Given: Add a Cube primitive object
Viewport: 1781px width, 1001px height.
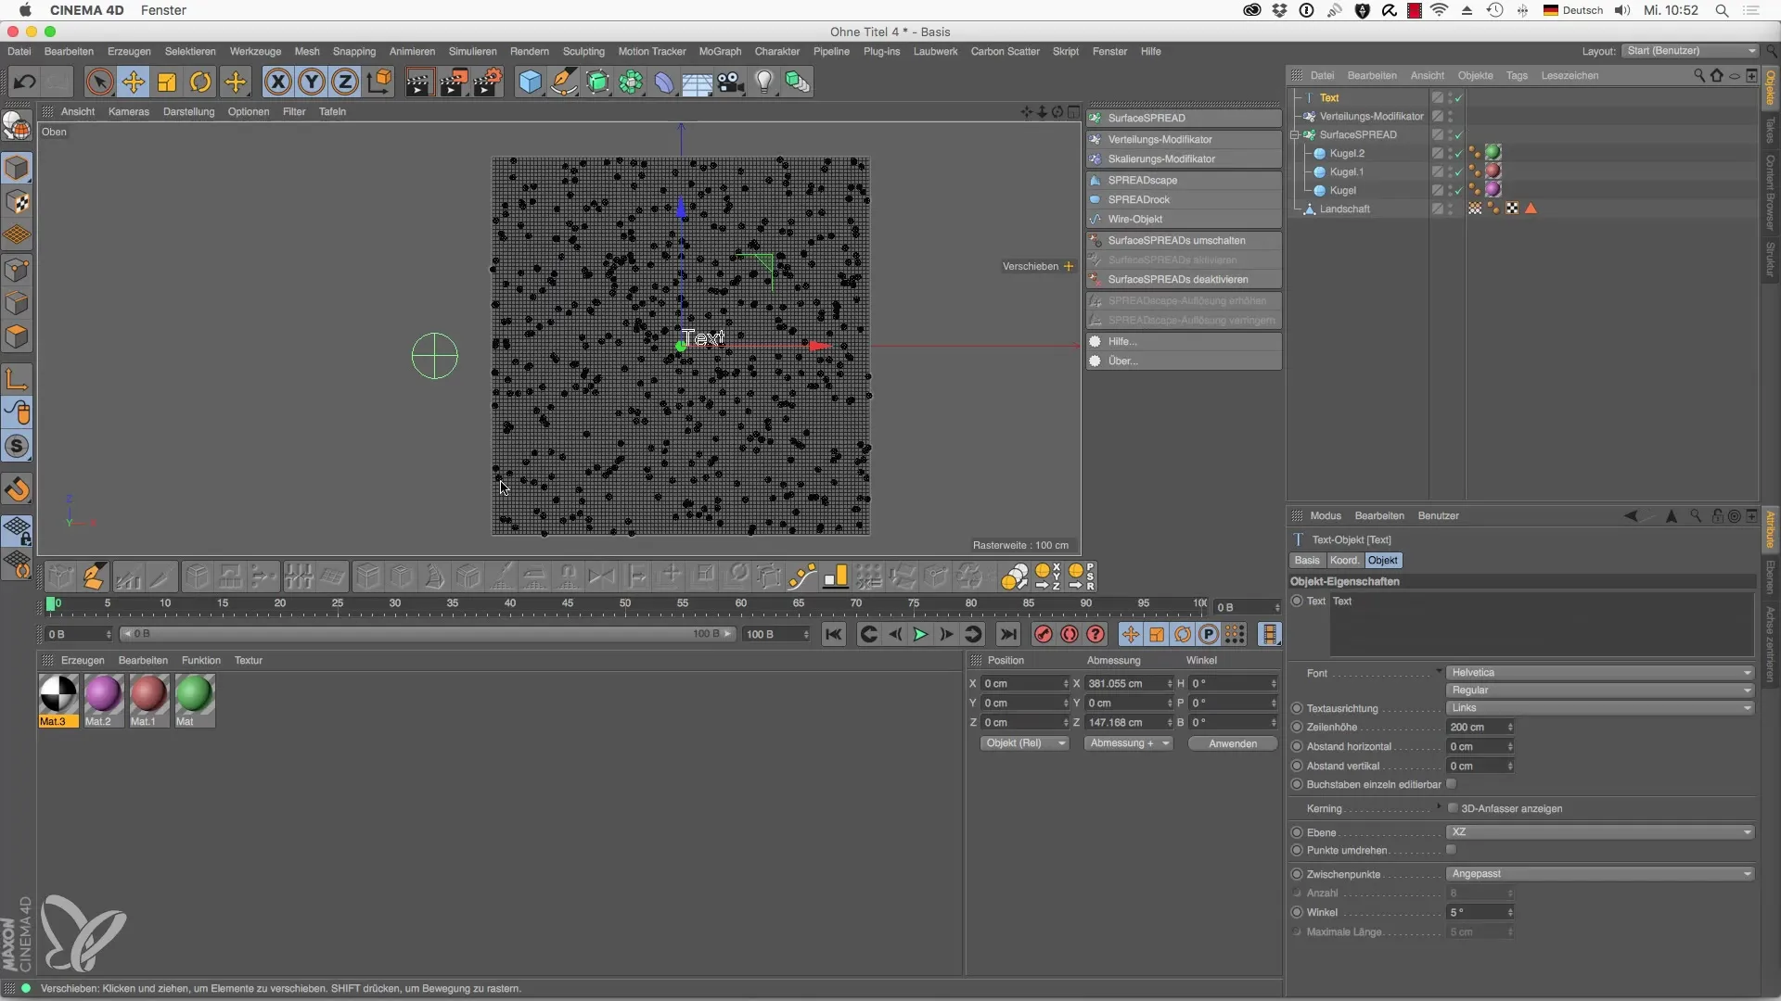Looking at the screenshot, I should [x=530, y=82].
